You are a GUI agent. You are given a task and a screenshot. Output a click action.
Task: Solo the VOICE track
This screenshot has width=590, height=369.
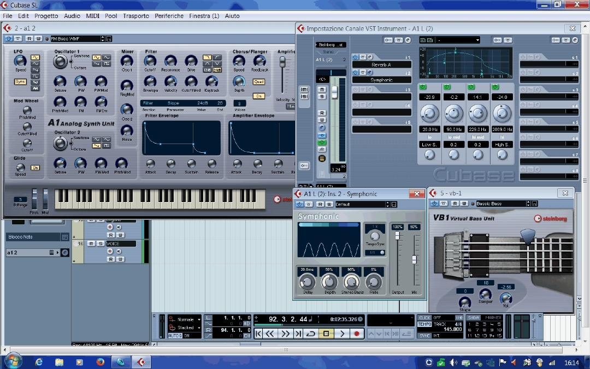click(x=101, y=244)
